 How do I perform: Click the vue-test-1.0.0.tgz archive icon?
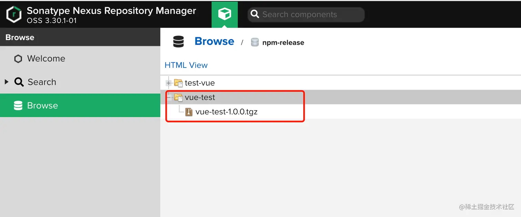click(189, 112)
